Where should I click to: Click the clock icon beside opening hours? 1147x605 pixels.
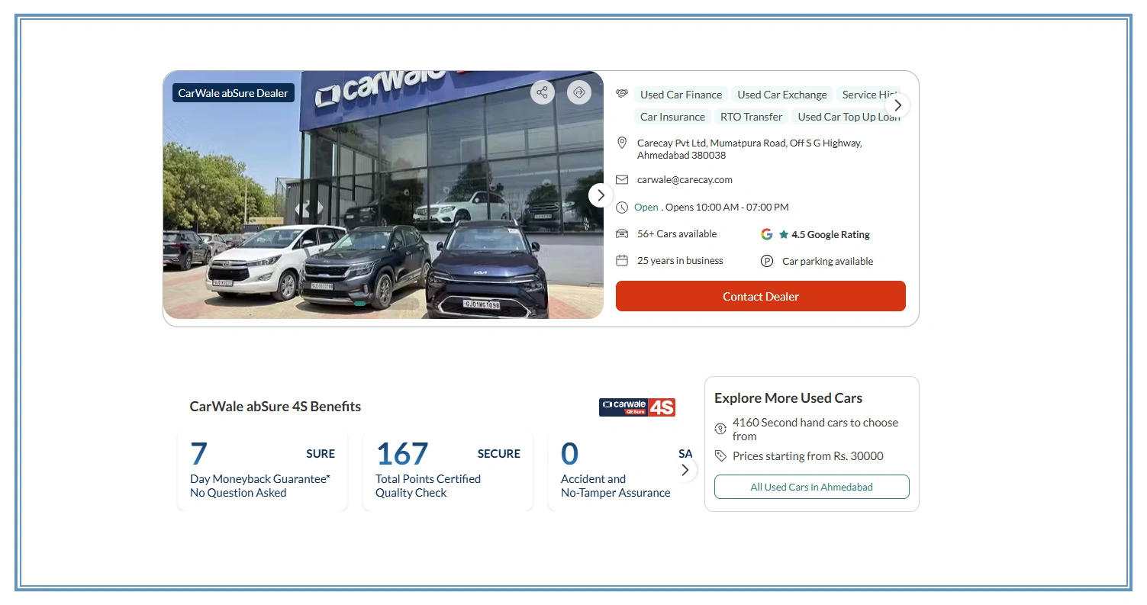[622, 208]
